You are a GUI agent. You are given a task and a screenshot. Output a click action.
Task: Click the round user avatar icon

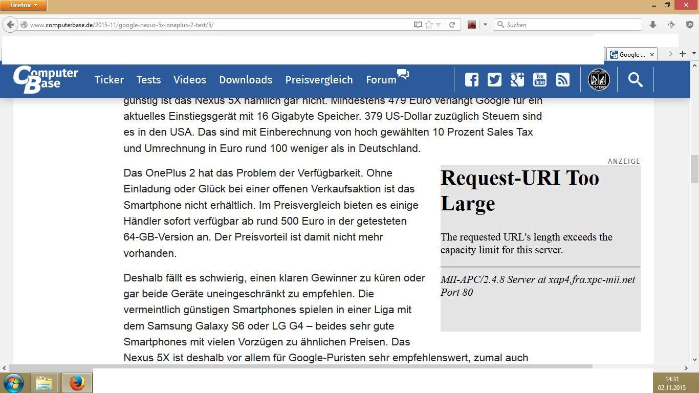[599, 80]
